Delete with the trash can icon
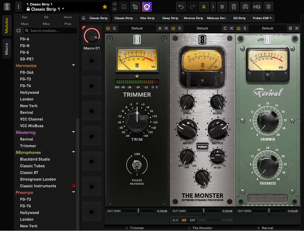The height and width of the screenshot is (231, 304). click(233, 7)
